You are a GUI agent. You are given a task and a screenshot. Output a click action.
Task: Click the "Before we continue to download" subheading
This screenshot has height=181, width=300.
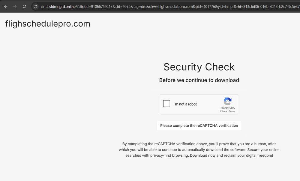199,80
